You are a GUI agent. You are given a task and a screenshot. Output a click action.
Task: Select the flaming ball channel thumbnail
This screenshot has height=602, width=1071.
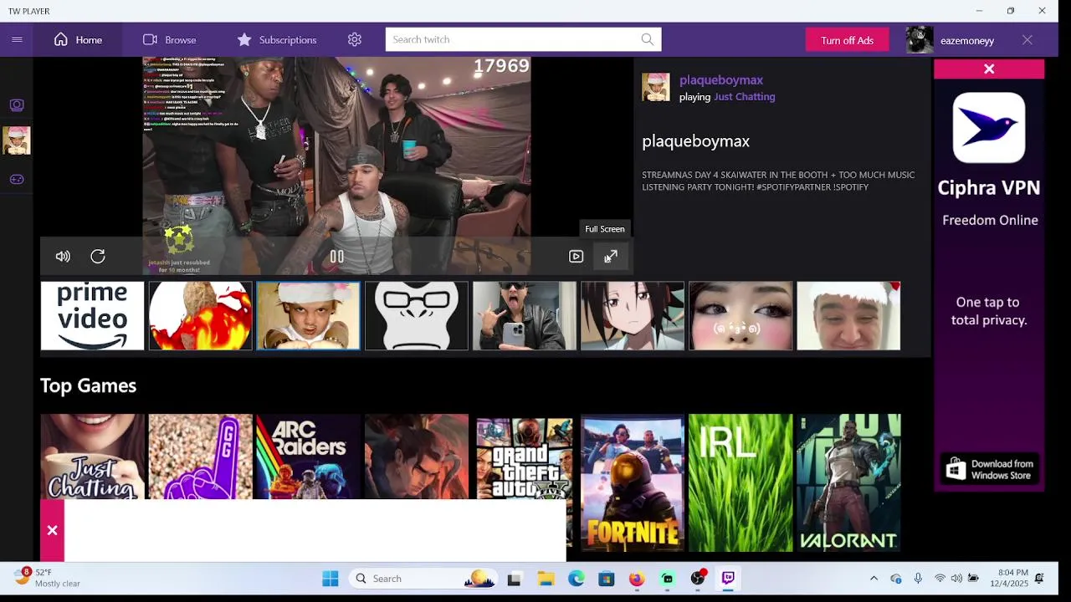(200, 316)
